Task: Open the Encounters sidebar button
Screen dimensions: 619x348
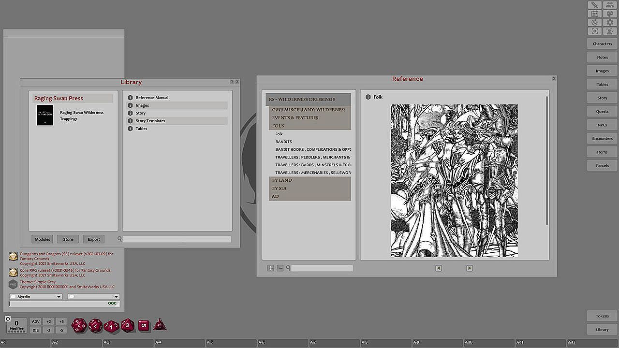Action: (602, 139)
